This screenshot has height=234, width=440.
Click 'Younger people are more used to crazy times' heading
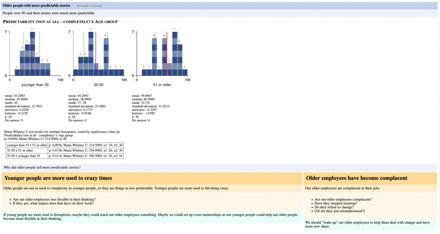coord(58,178)
